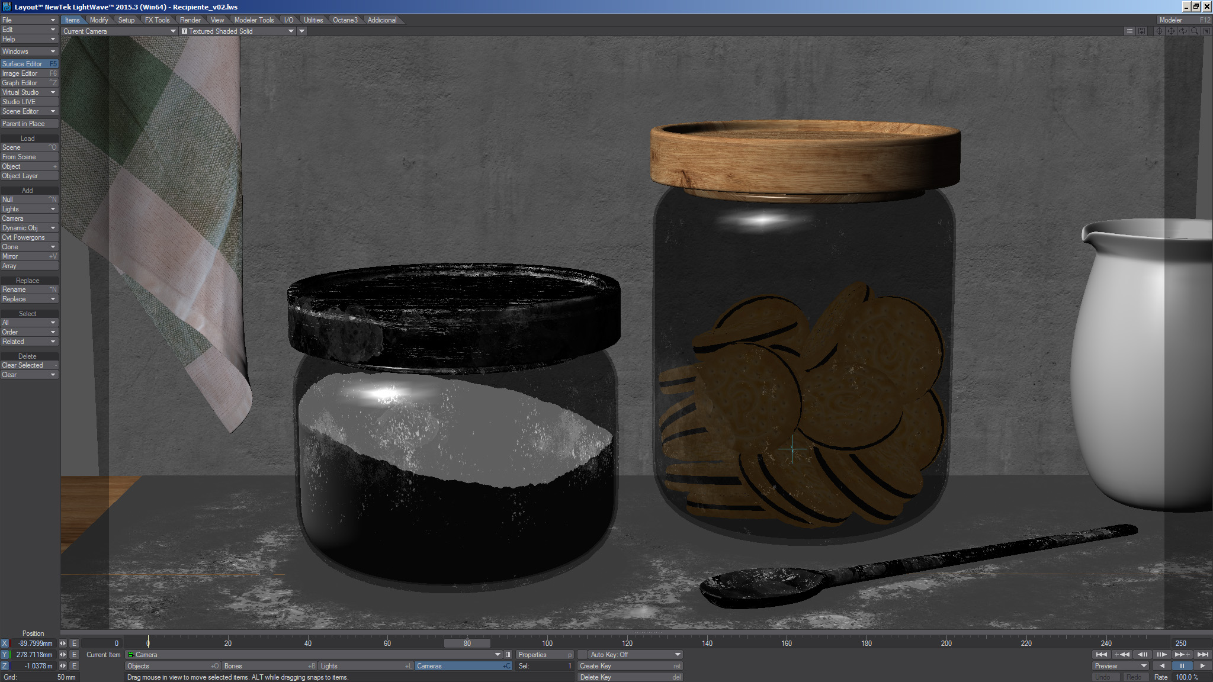Click the viewport options list icon
1213x682 pixels.
[x=1129, y=31]
